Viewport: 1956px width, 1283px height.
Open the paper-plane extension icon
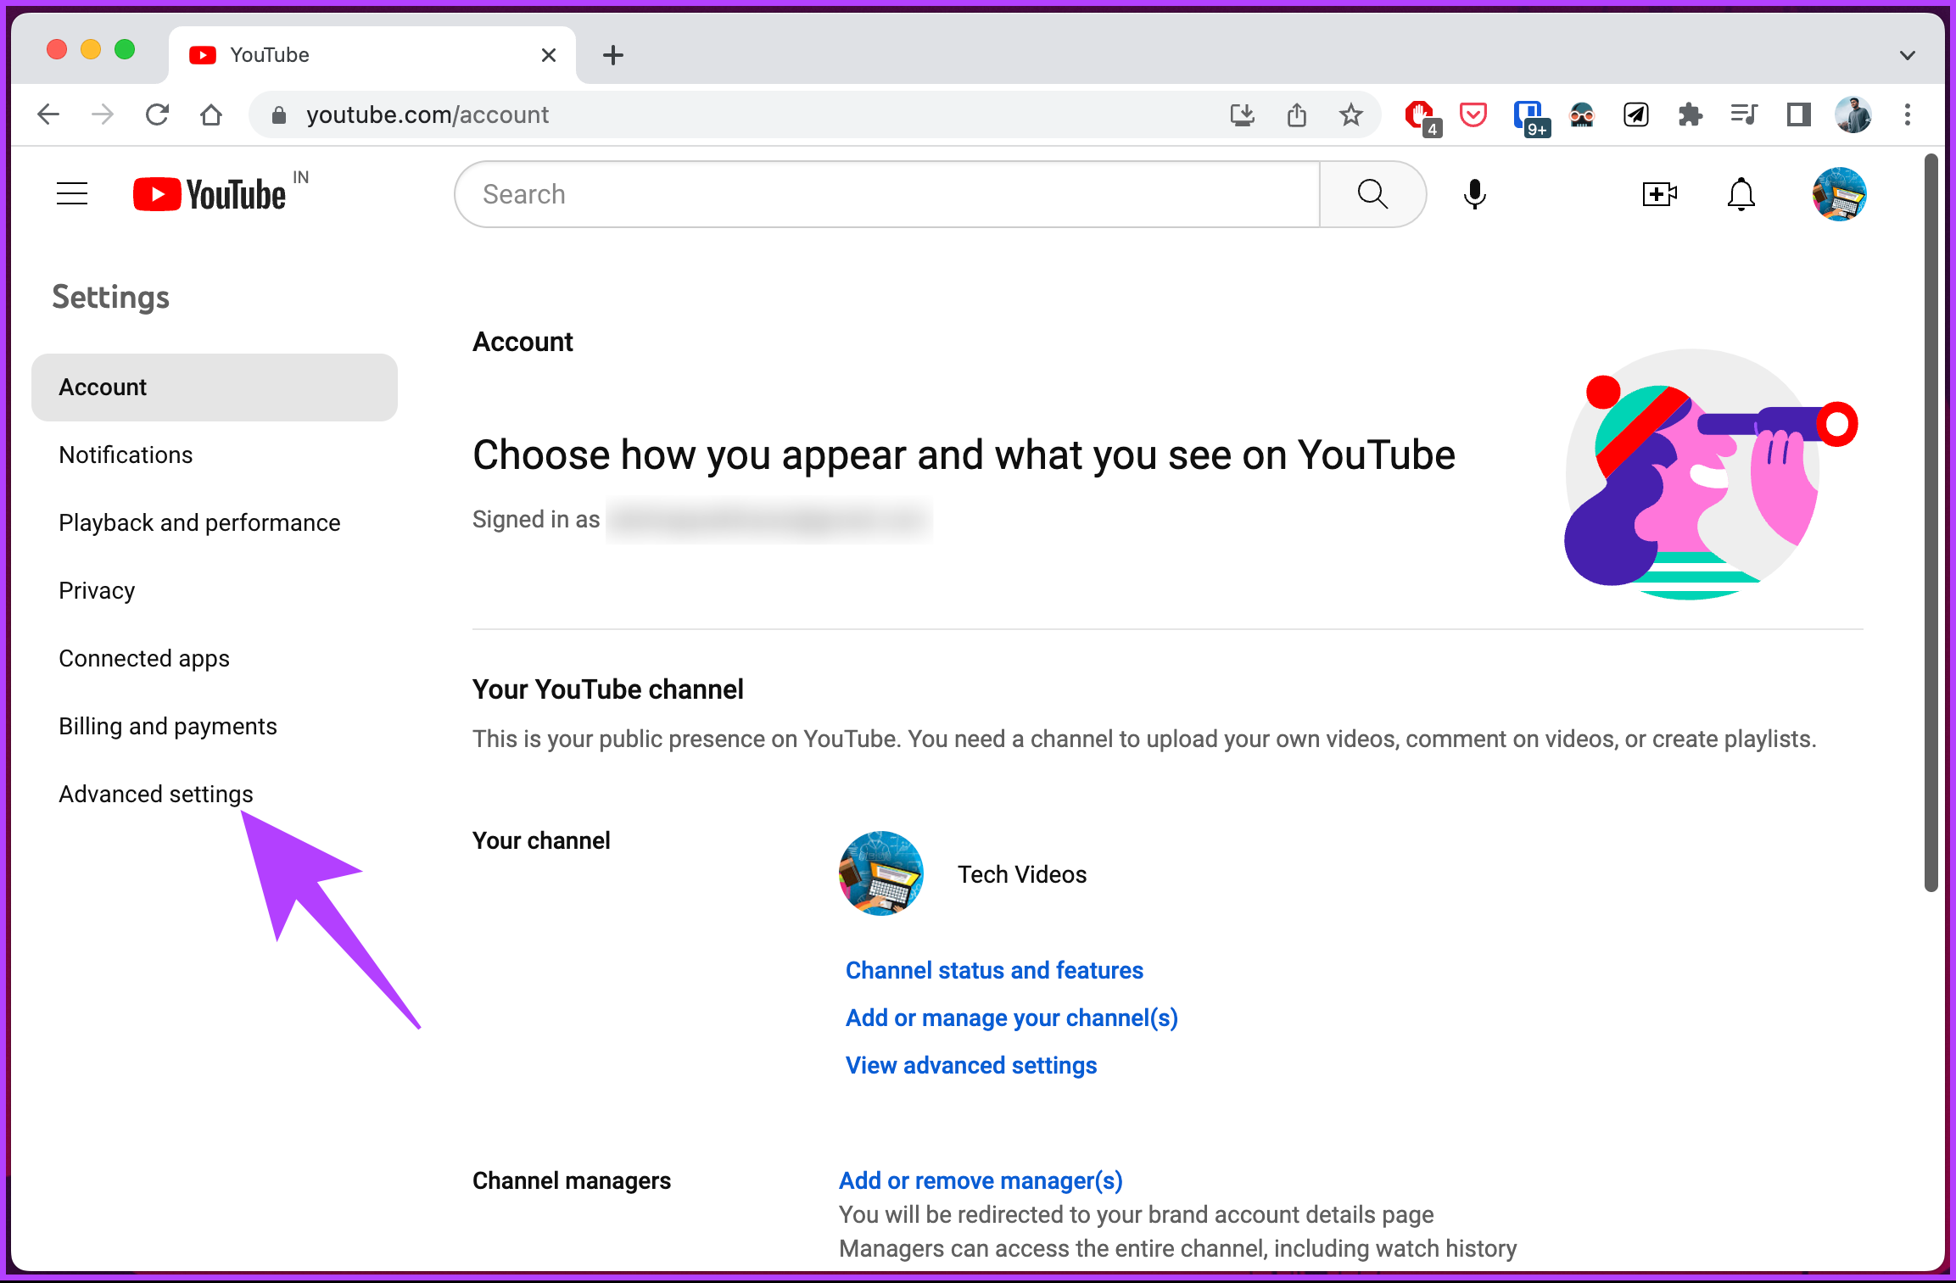1636,114
